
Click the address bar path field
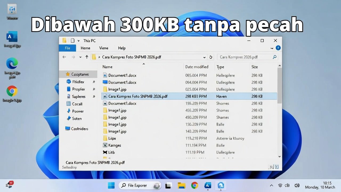[x=149, y=57]
